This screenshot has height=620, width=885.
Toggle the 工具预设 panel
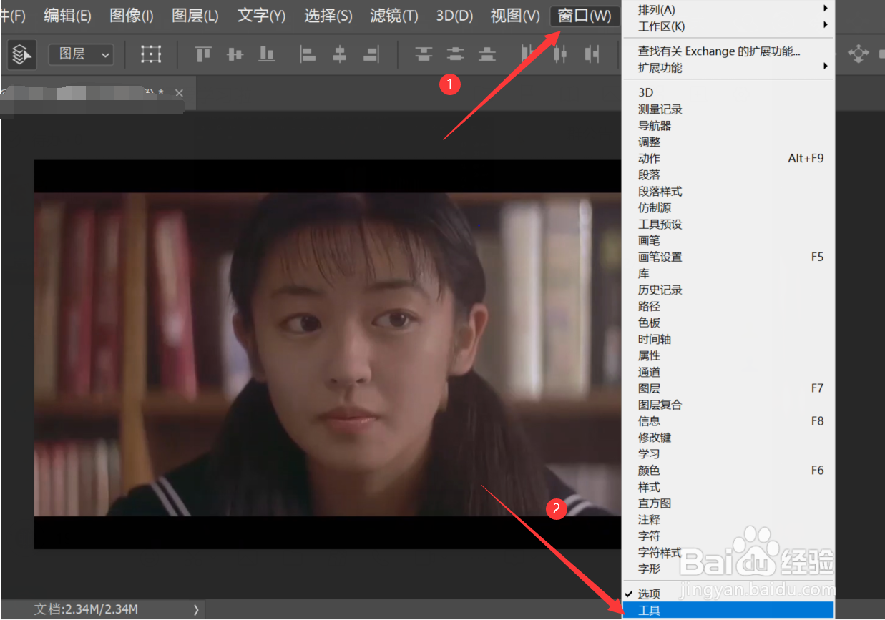[728, 225]
